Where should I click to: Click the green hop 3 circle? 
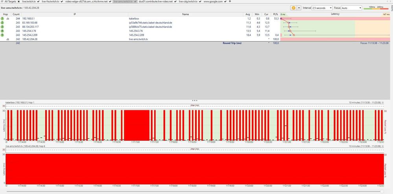(2, 27)
